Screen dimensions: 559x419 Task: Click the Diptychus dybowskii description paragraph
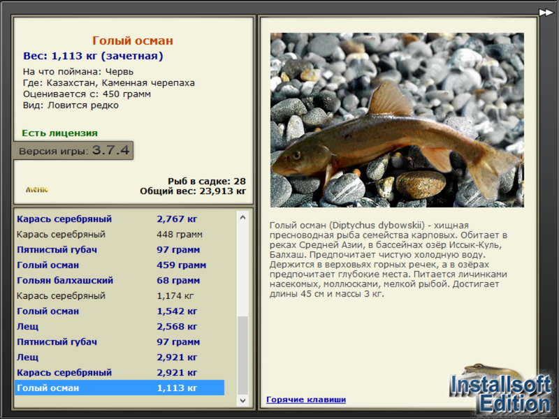point(389,260)
